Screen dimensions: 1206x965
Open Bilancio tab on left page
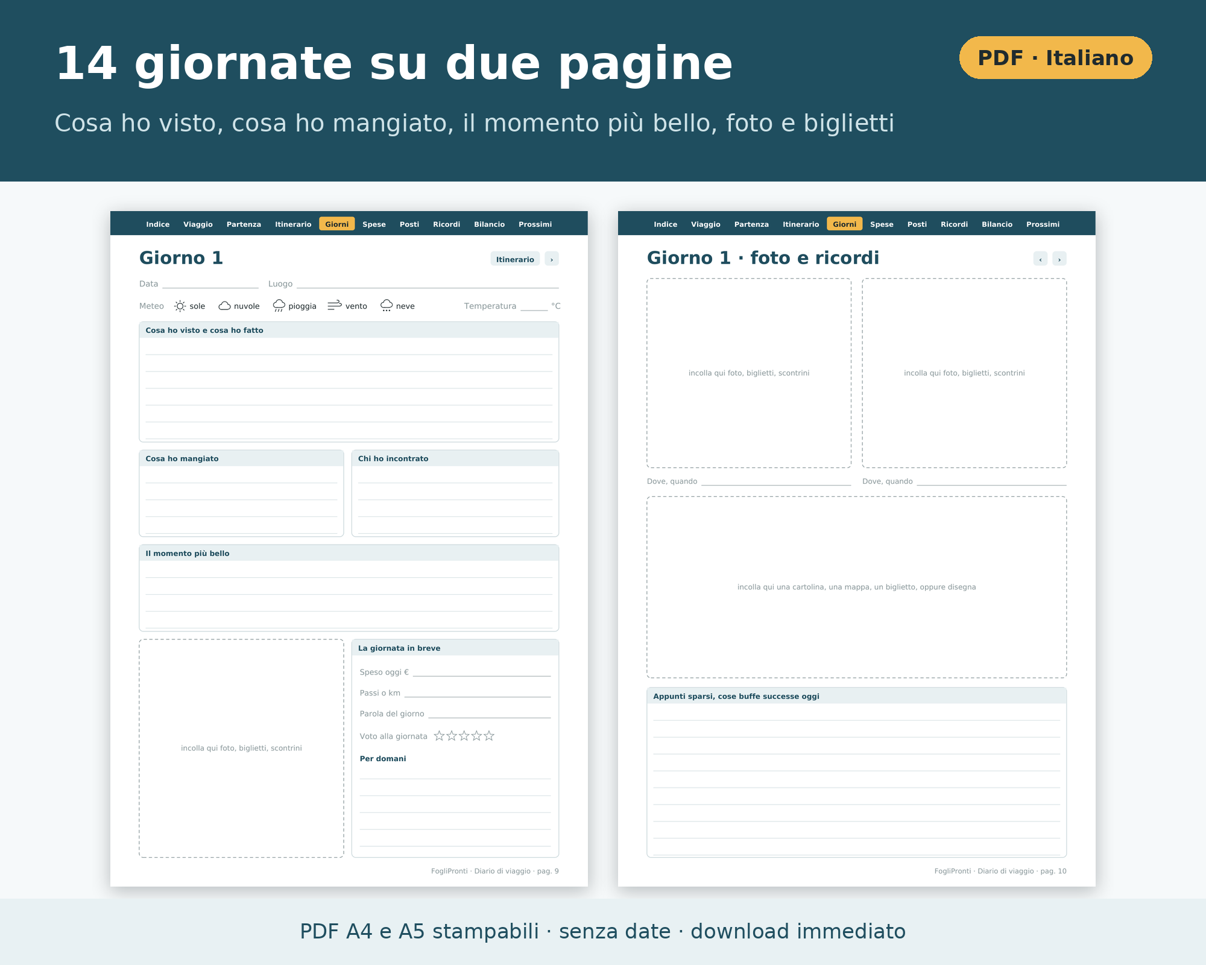(489, 224)
